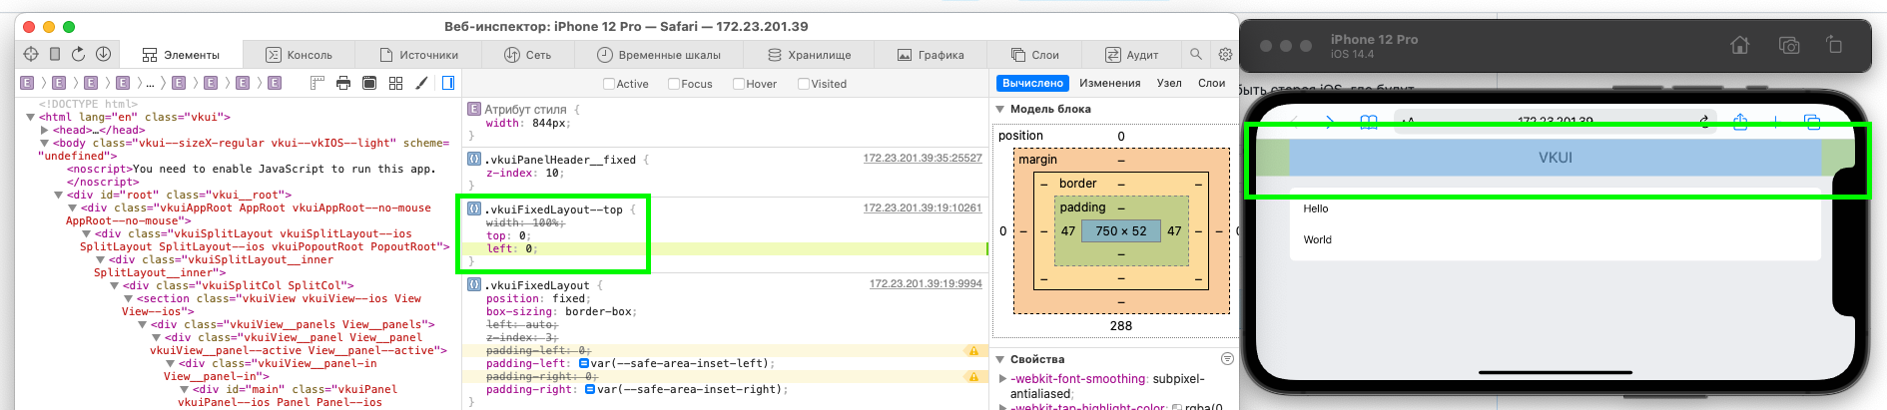Enable the Hover pseudo-class checkbox
Screen dimensions: 1887x410
pos(739,84)
